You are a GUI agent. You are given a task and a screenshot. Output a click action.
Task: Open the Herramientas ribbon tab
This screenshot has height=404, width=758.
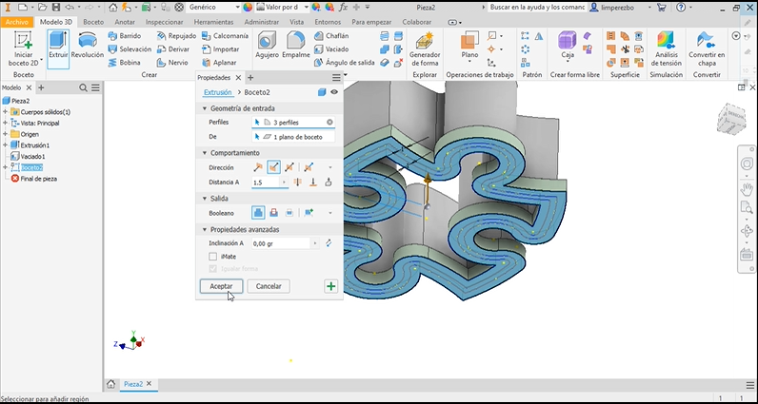[x=213, y=22]
